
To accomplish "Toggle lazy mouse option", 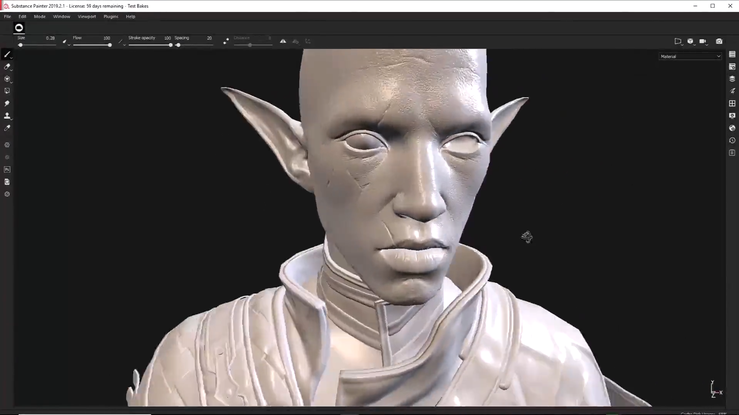I will pos(226,41).
